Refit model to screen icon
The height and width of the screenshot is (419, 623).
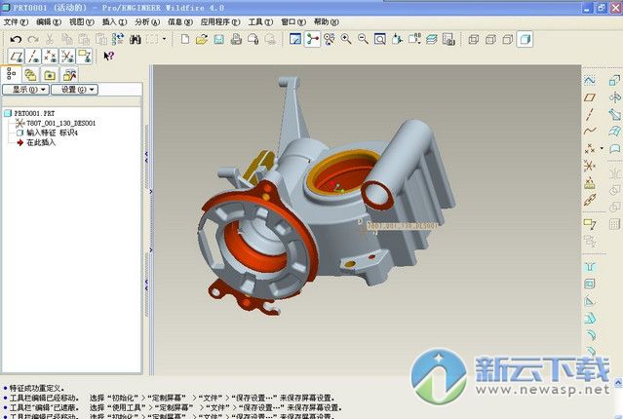(x=380, y=39)
